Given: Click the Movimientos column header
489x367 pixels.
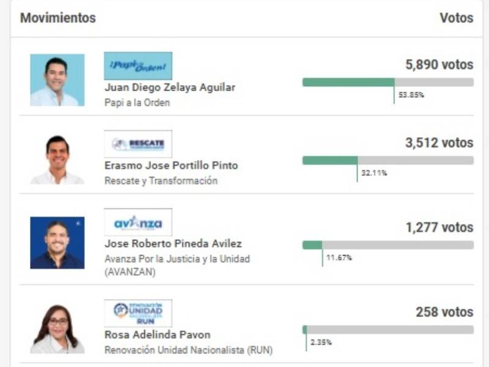Looking at the screenshot, I should click(x=57, y=18).
